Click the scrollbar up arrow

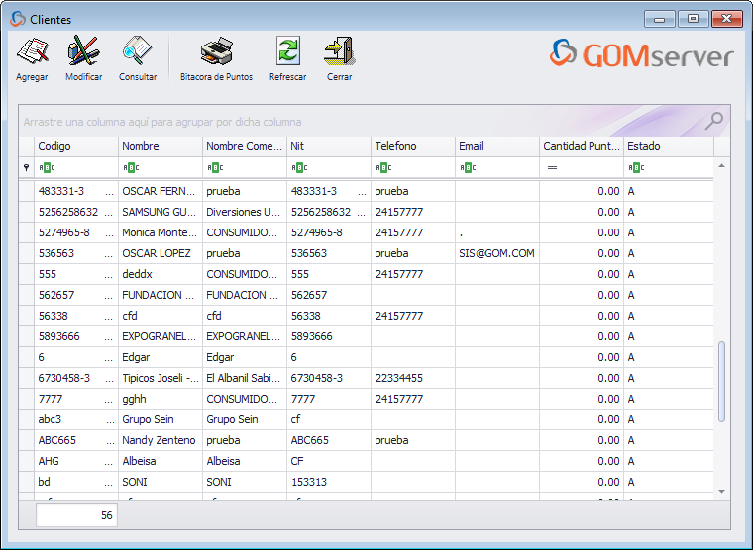tap(721, 166)
